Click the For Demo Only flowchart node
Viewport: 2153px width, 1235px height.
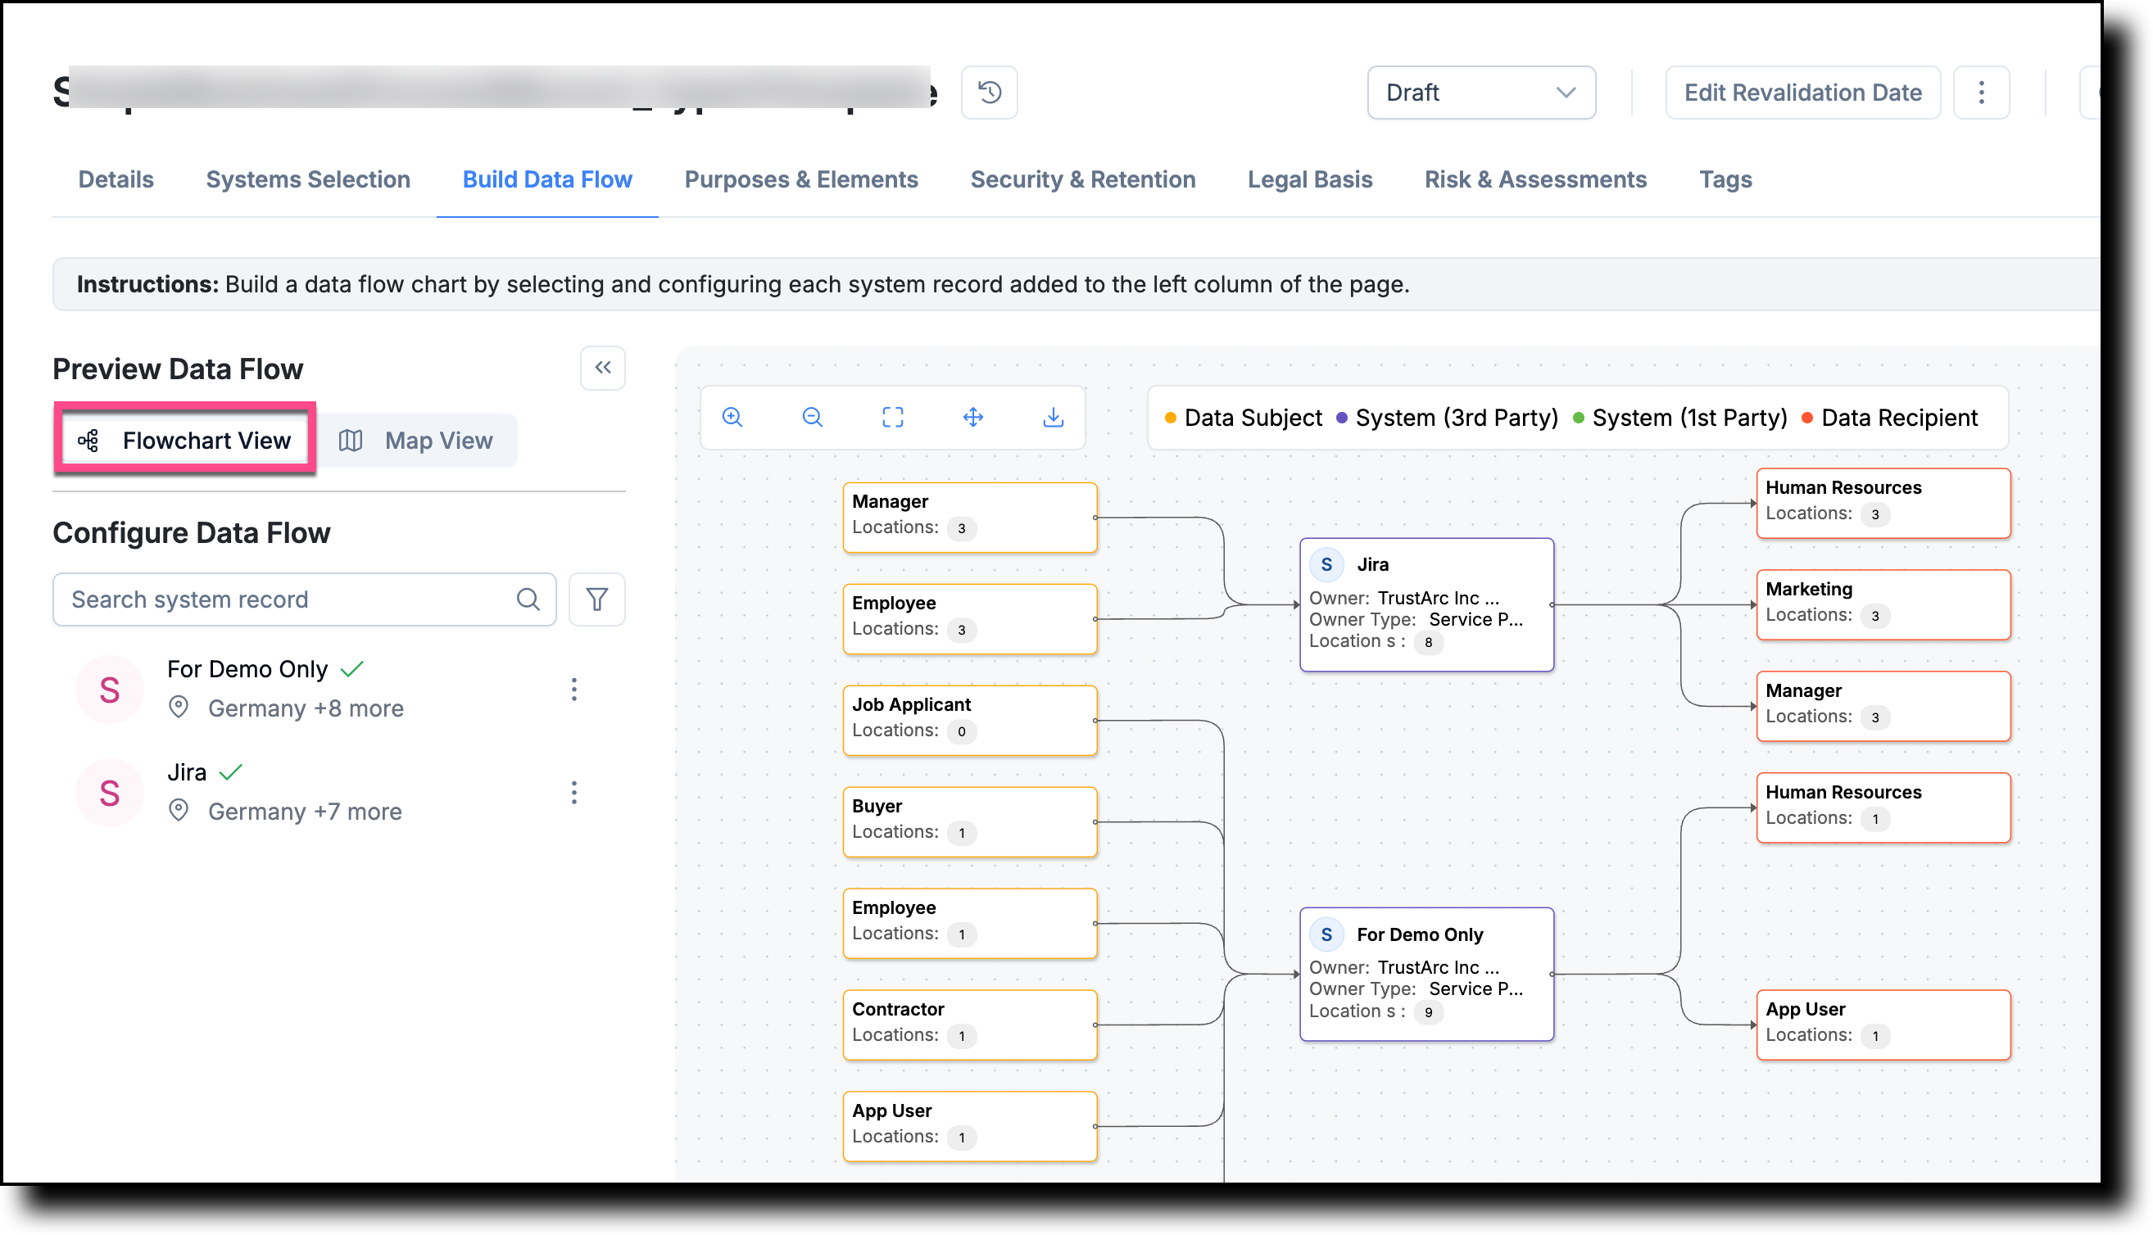point(1426,974)
